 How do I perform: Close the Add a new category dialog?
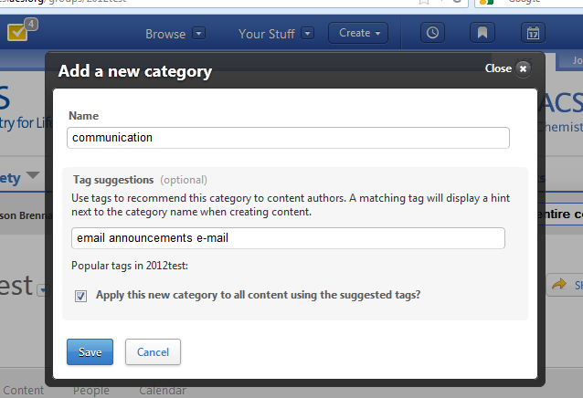tap(522, 68)
